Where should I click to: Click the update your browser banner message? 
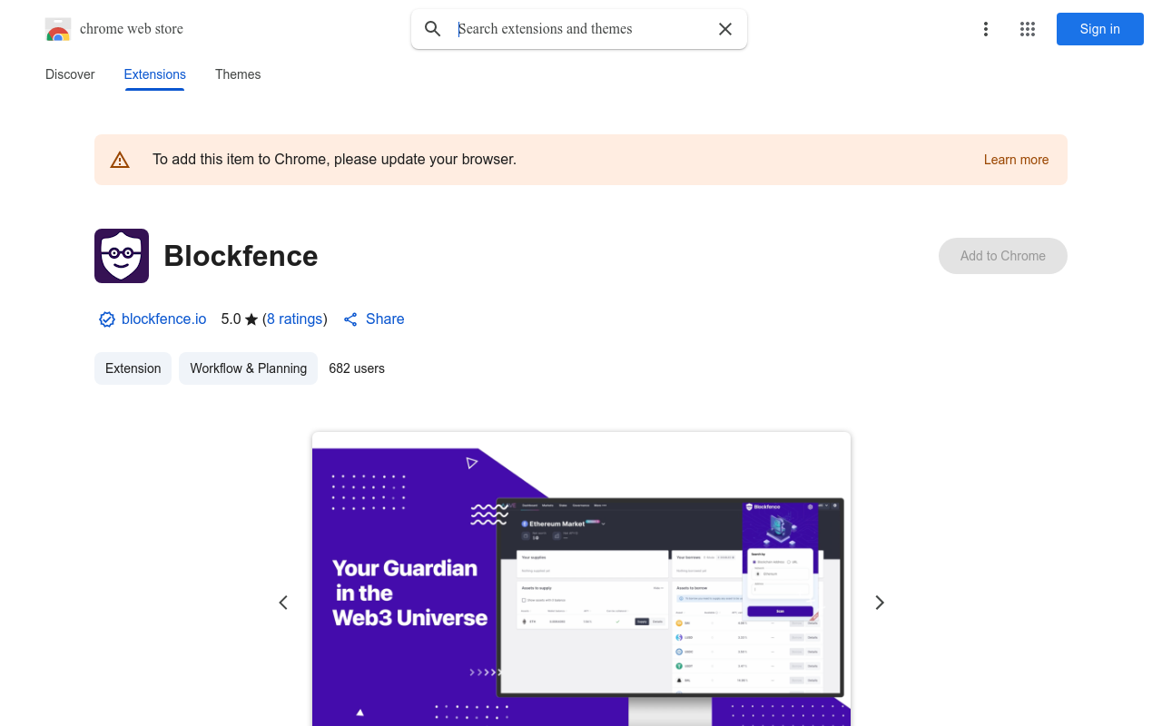pyautogui.click(x=334, y=160)
